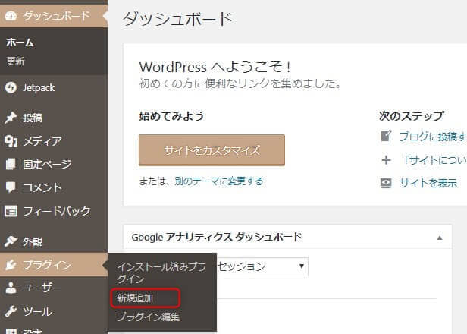Click the media icon beside メディア
This screenshot has width=467, height=334.
[11, 140]
